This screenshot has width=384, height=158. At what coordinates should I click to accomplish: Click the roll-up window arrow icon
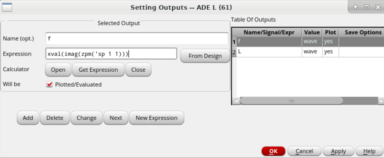(355, 7)
